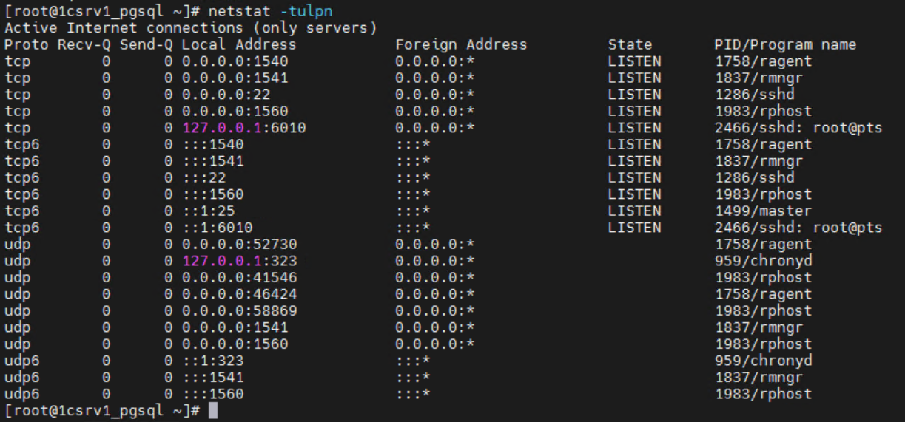Click the State column header
The width and height of the screenshot is (905, 422).
(x=629, y=45)
